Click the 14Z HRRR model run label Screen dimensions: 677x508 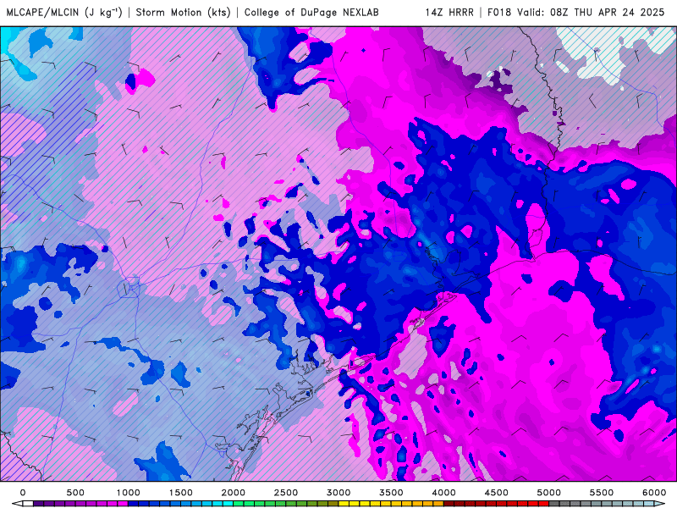tap(449, 12)
